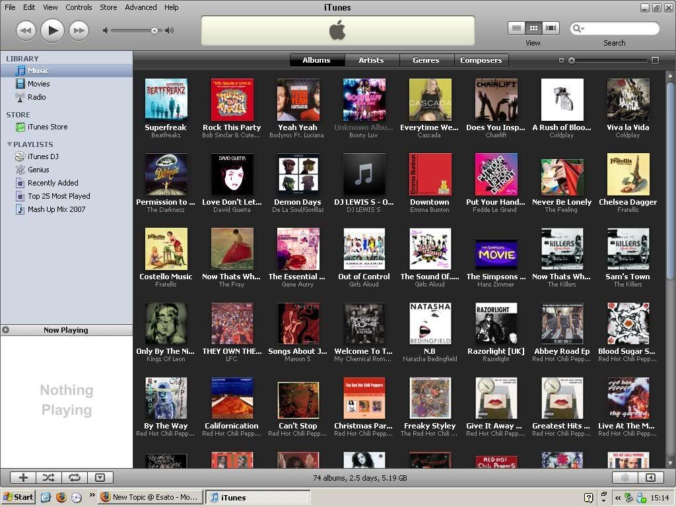Select the Demon Days album cover

(x=298, y=174)
